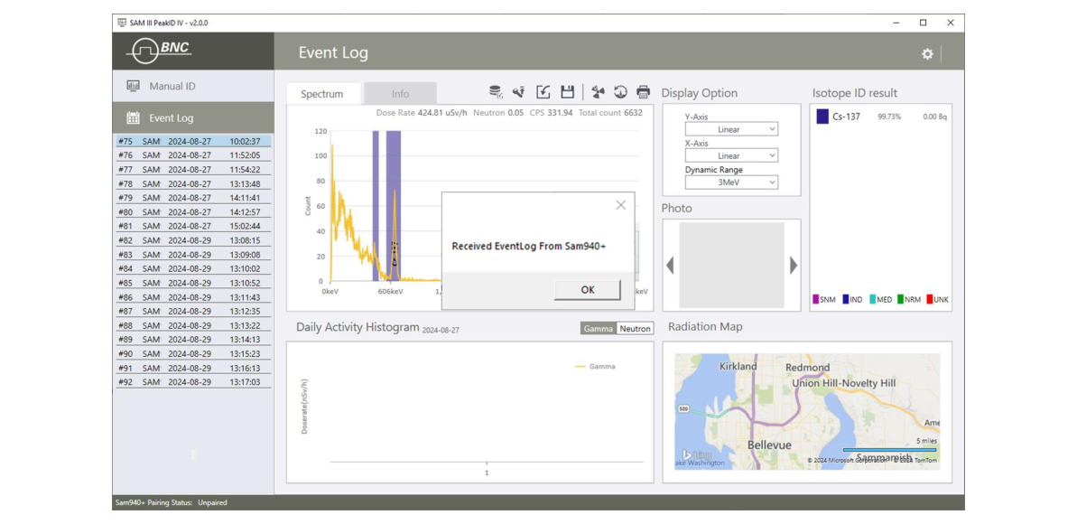Open the X-Axis dropdown

pyautogui.click(x=731, y=156)
